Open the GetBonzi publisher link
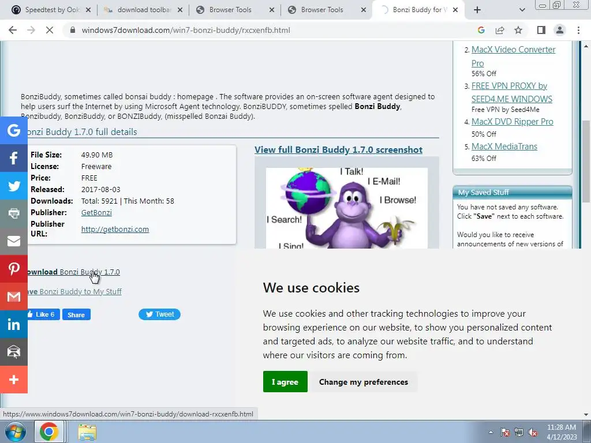The height and width of the screenshot is (443, 591). 96,212
